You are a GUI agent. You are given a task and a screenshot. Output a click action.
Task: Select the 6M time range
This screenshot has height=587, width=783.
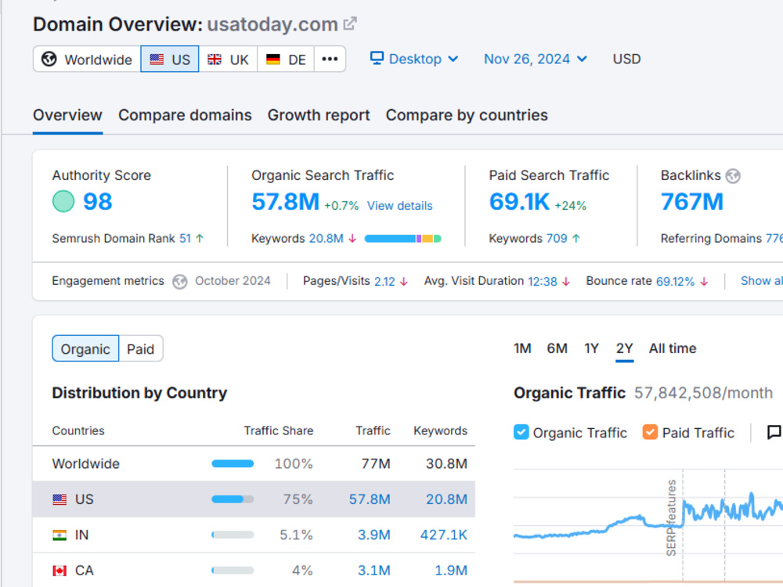point(557,348)
